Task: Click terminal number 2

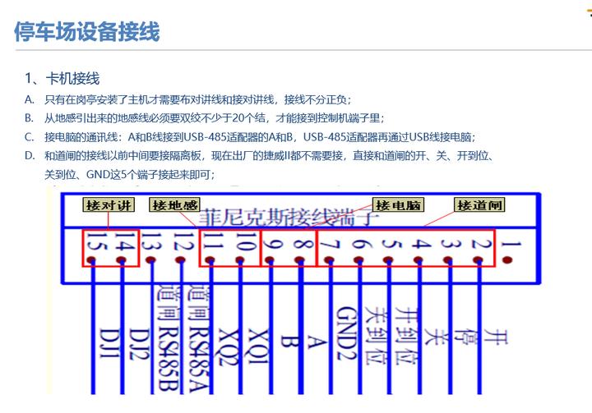Action: [482, 245]
